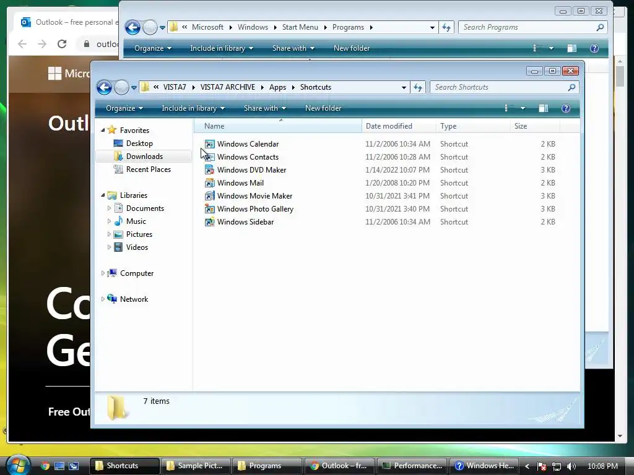Click Apps in the address breadcrumb
This screenshot has width=634, height=475.
tap(277, 87)
